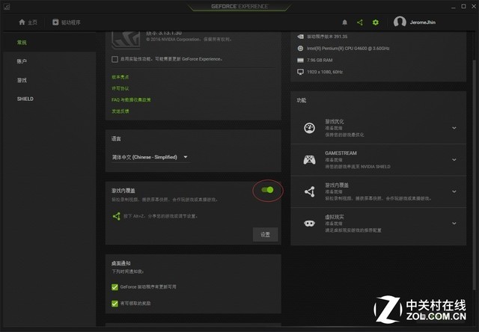Expand the GAMESTREAM feature row chevron
Image resolution: width=479 pixels, height=332 pixels.
454,159
